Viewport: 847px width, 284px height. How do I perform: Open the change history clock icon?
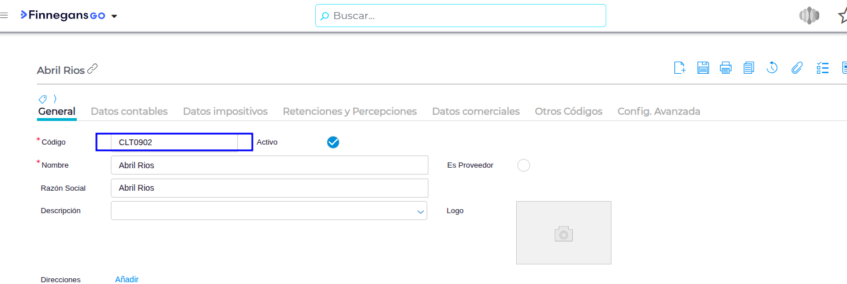(772, 68)
